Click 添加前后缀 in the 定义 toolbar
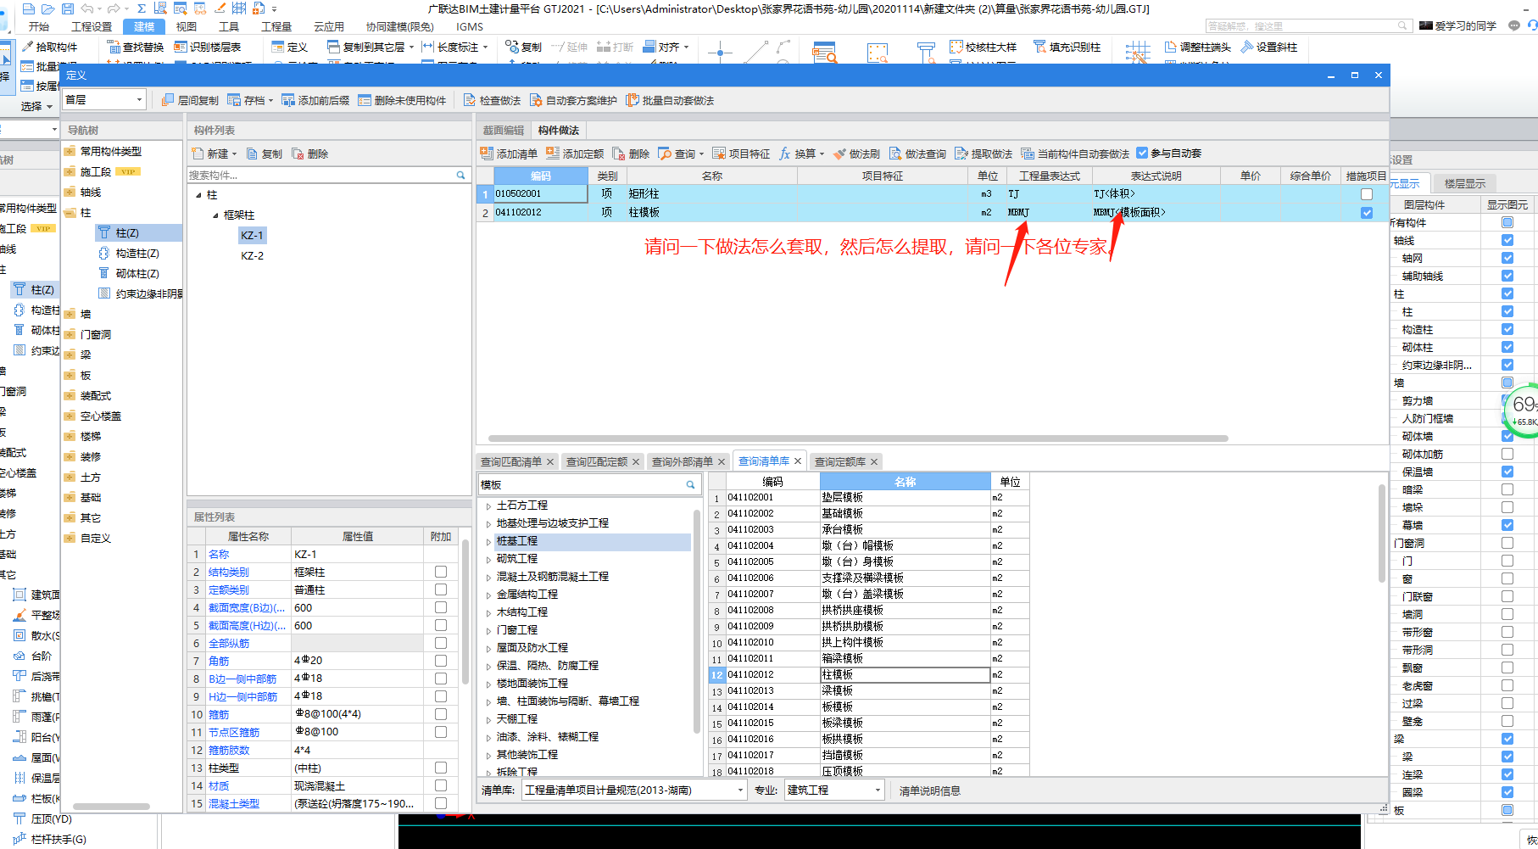The width and height of the screenshot is (1538, 849). click(315, 100)
